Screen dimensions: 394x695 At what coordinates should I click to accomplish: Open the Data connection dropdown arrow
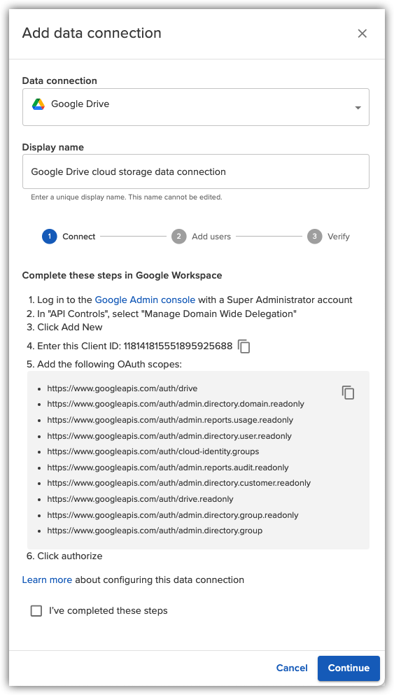pos(358,108)
